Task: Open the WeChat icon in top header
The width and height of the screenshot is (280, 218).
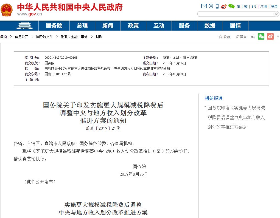Action: pyautogui.click(x=232, y=6)
